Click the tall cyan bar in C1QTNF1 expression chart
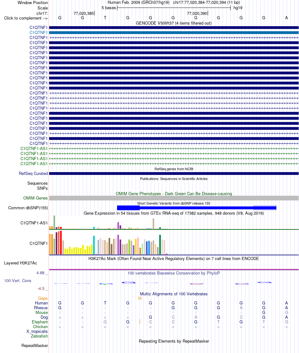 (94, 245)
